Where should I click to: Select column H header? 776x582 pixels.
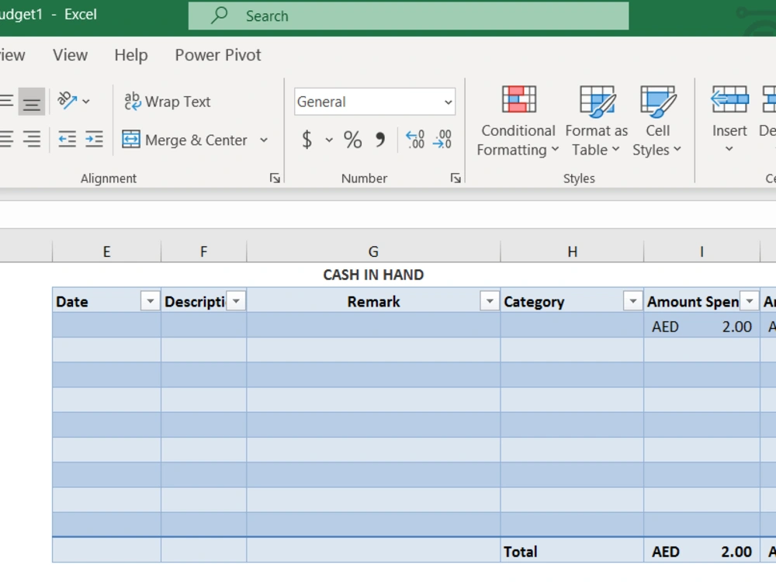click(572, 251)
